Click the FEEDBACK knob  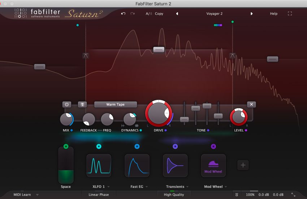pos(89,119)
